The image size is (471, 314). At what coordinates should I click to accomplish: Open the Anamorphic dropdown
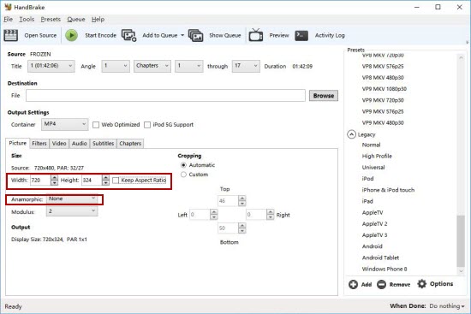pyautogui.click(x=72, y=198)
